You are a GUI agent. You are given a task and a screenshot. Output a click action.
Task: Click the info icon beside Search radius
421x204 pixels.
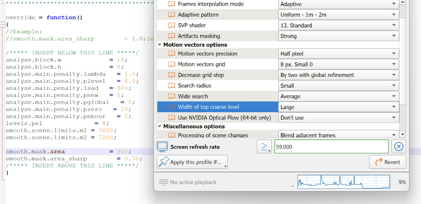click(172, 86)
